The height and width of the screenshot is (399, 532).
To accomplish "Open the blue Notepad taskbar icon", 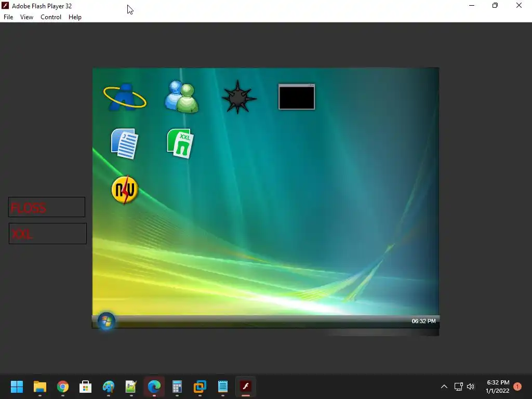I will click(x=223, y=387).
